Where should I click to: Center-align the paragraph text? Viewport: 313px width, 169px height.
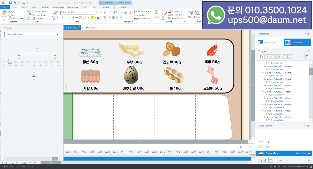[x=113, y=18]
